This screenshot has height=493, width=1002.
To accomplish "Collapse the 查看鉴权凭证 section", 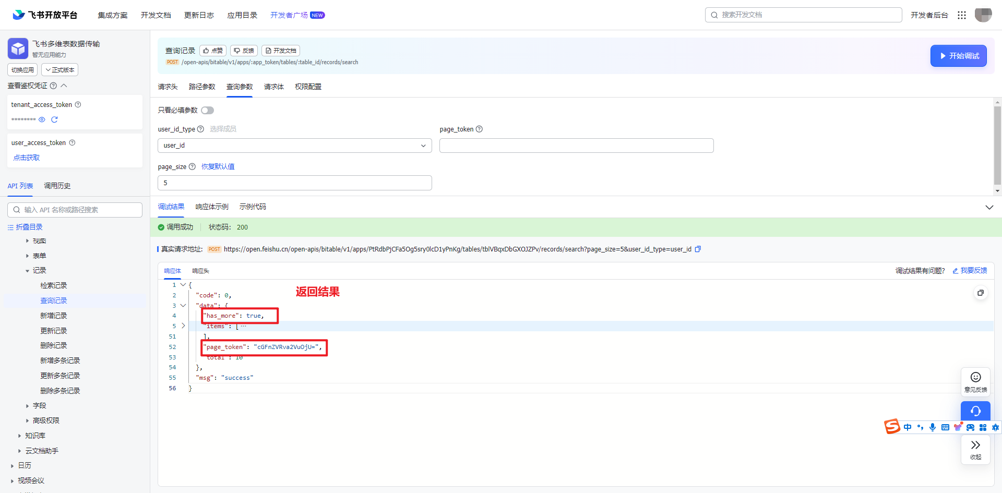I will (x=64, y=86).
